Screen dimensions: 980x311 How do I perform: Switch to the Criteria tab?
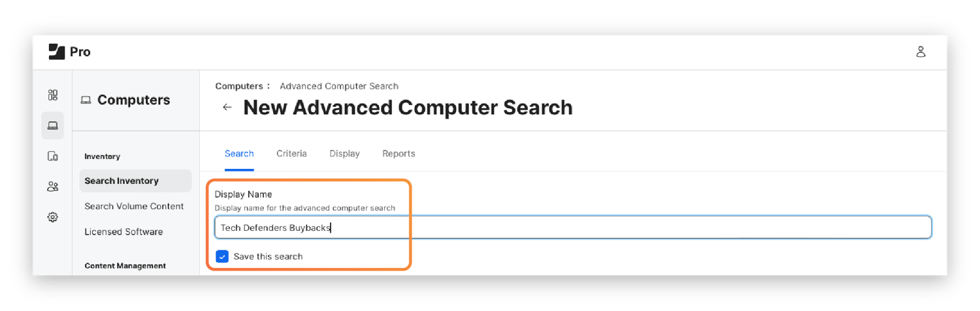[x=291, y=154]
